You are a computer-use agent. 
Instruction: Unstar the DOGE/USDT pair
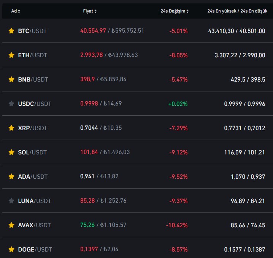pos(11,249)
